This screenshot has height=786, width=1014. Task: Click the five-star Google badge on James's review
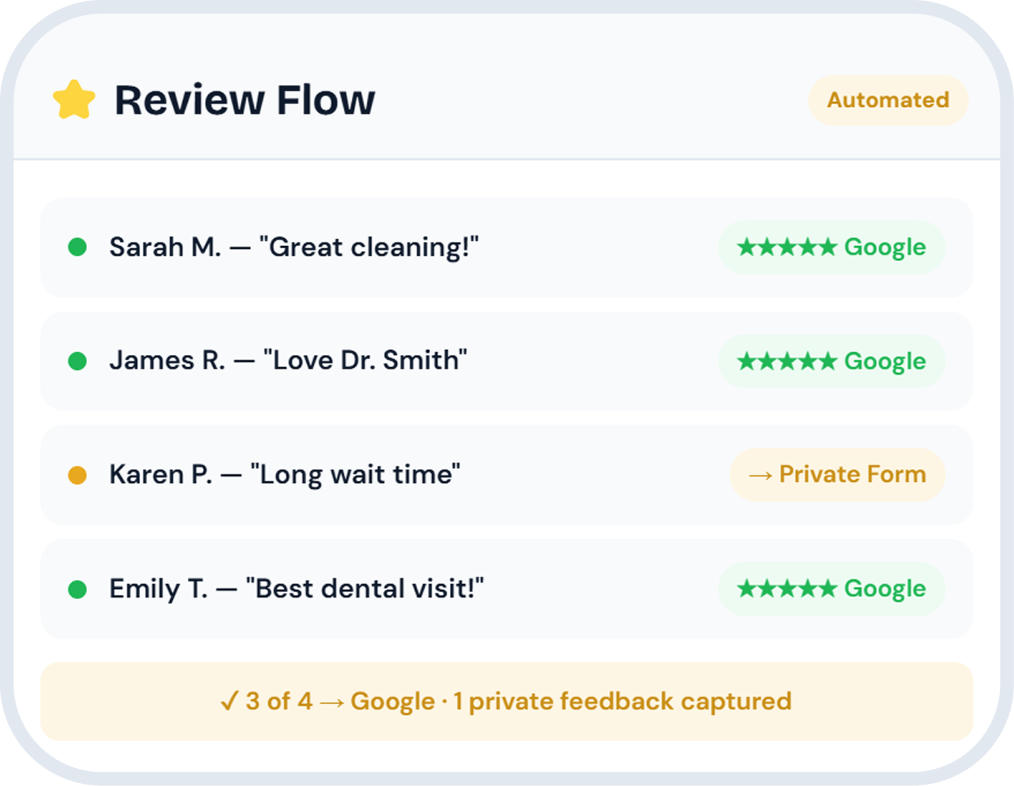click(831, 361)
